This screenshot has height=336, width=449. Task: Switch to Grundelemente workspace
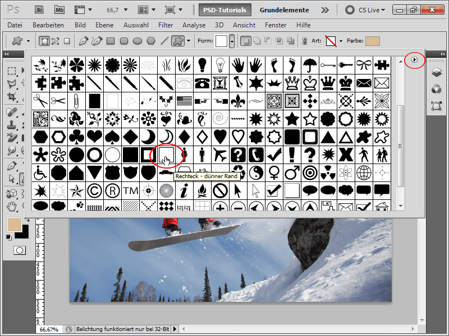[285, 10]
